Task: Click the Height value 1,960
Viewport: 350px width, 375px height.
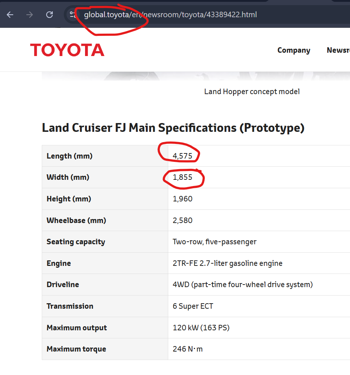Action: [183, 199]
